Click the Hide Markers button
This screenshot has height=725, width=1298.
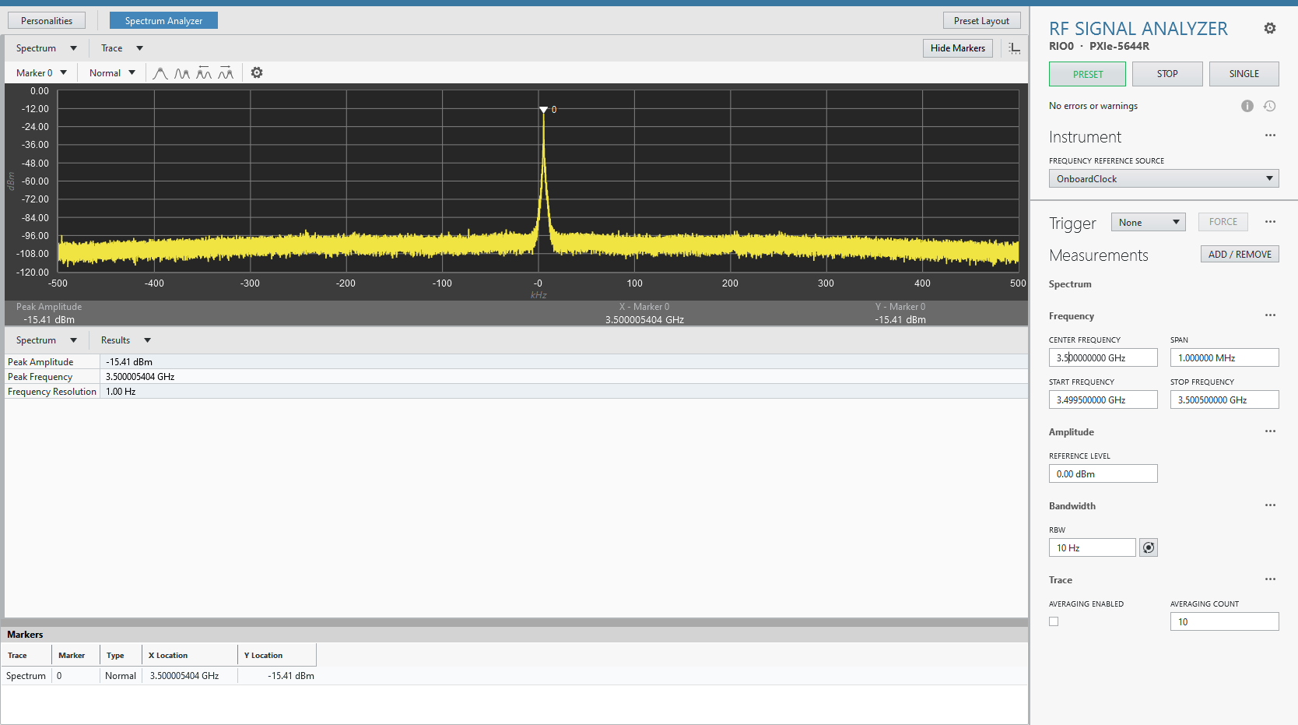click(x=957, y=48)
